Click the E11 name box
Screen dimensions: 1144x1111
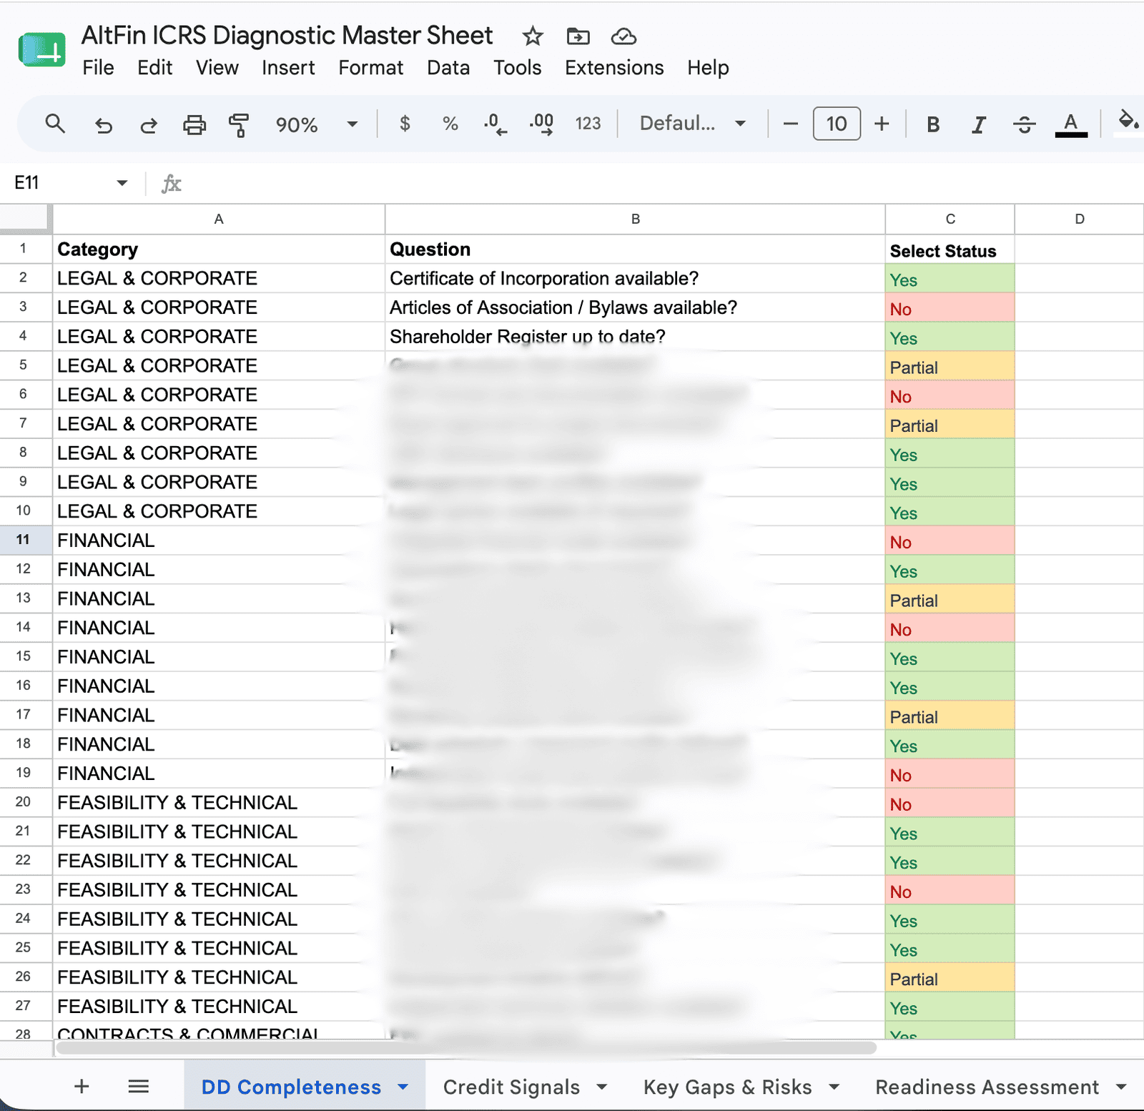[x=61, y=183]
